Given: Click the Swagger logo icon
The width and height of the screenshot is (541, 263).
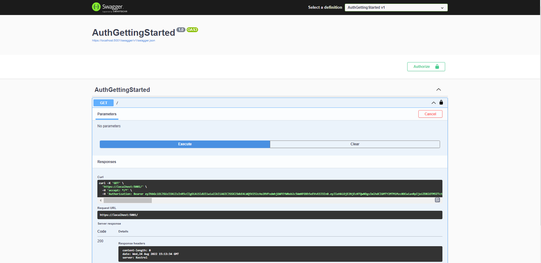Looking at the screenshot, I should (96, 7).
